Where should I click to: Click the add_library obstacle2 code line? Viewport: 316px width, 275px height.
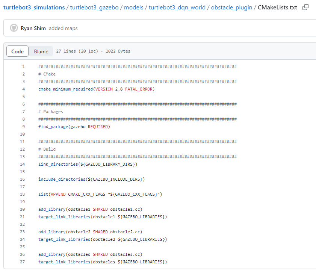point(90,232)
